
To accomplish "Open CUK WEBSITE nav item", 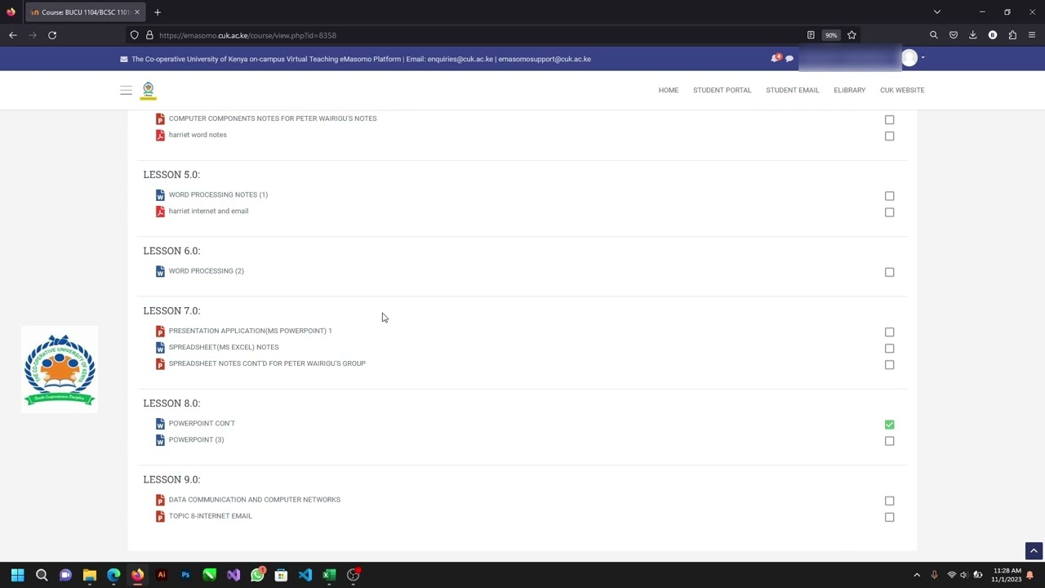I will 902,90.
